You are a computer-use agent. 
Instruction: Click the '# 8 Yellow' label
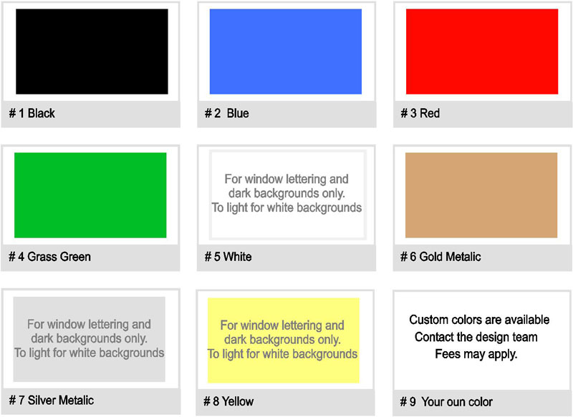(x=228, y=401)
